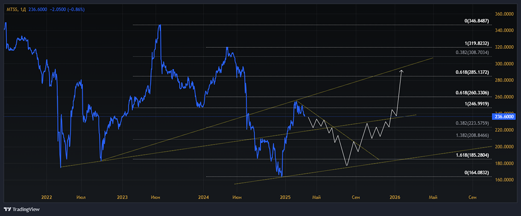Click the 260.0000 price axis label
The image size is (521, 216).
pyautogui.click(x=504, y=97)
